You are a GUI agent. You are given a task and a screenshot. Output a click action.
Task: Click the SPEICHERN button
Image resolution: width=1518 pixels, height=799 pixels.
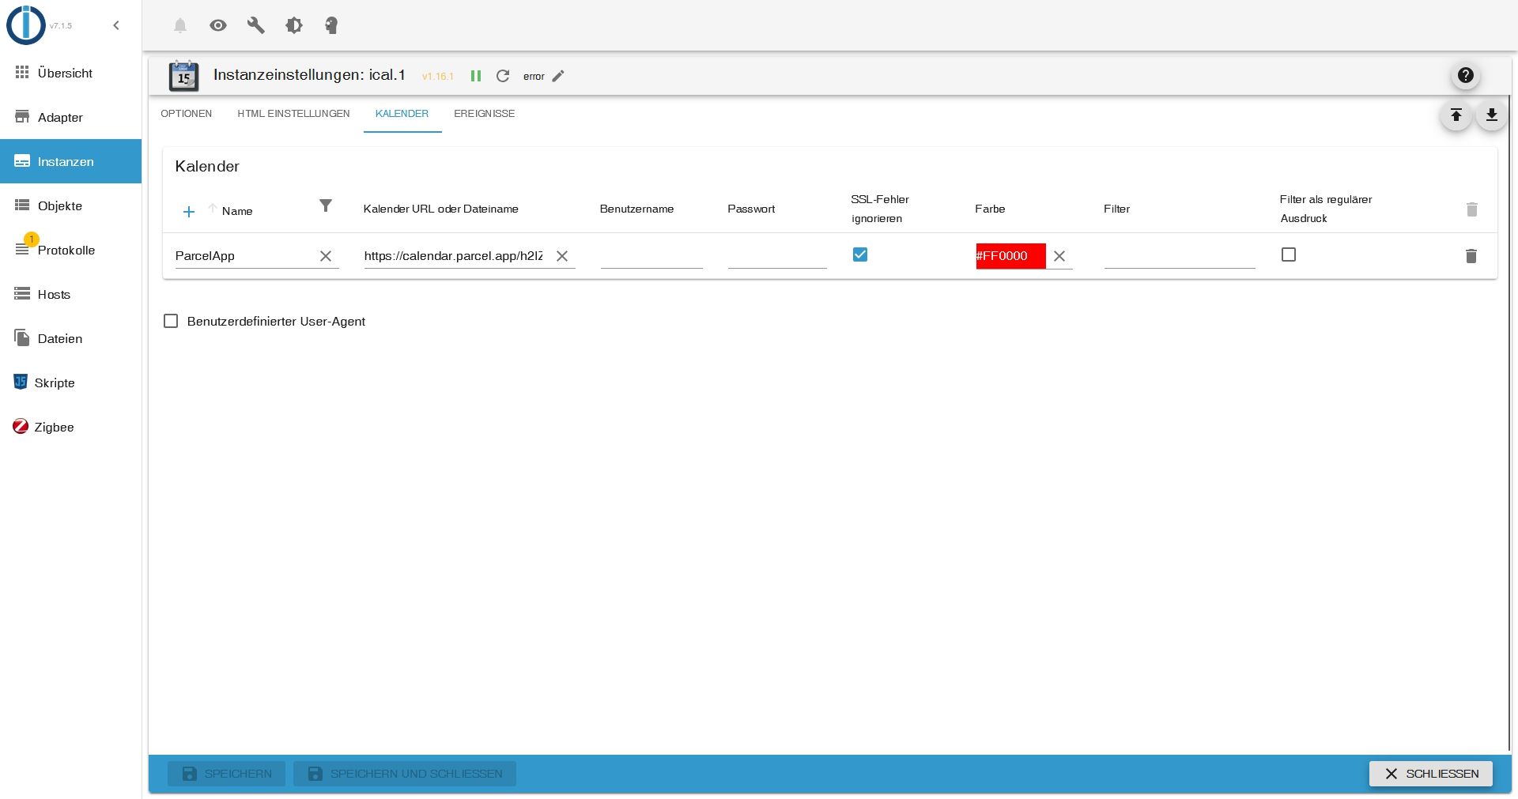click(227, 774)
